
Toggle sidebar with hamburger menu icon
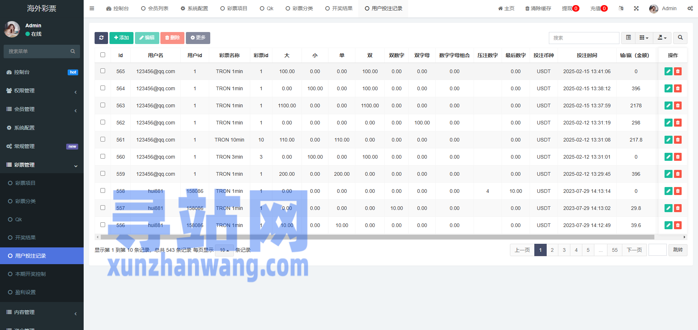pyautogui.click(x=92, y=8)
